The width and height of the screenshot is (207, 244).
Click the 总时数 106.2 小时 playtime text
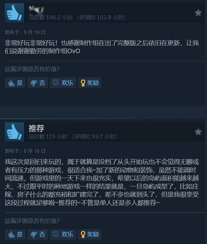(51, 17)
